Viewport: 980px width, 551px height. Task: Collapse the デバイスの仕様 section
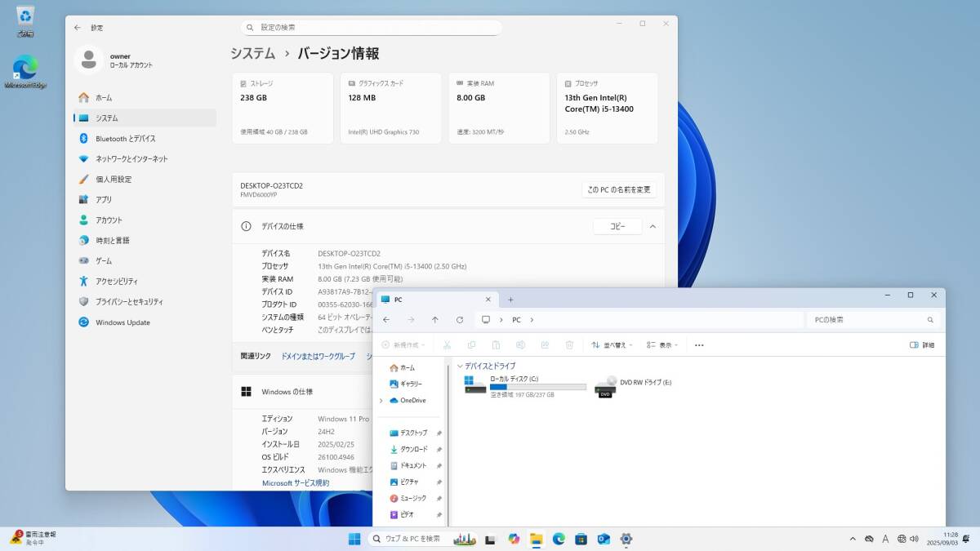click(653, 226)
